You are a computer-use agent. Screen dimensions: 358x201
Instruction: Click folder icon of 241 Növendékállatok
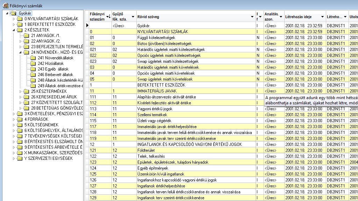[x=33, y=58]
